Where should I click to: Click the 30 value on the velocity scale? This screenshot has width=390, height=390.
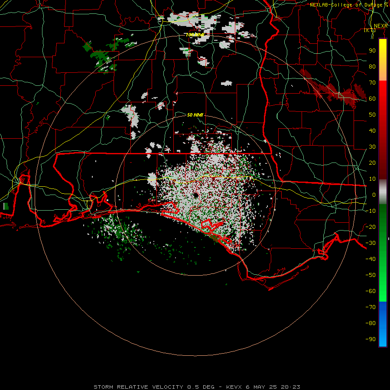pos(372,147)
